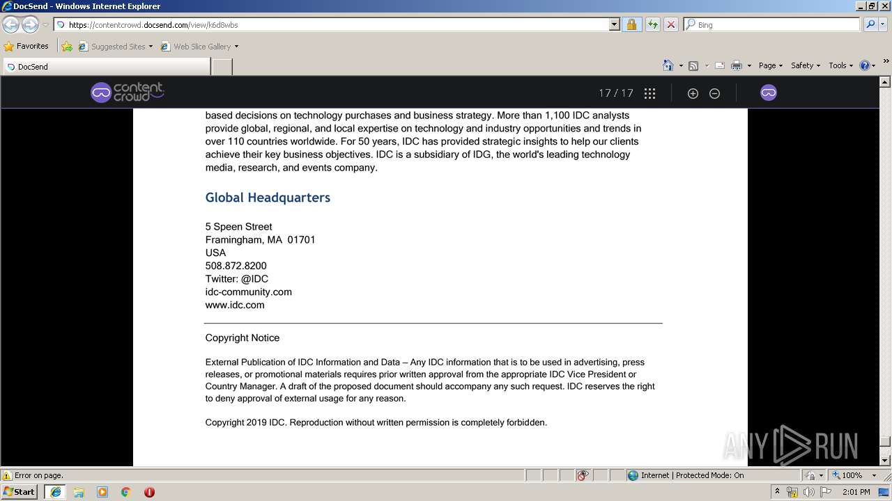Click the Copyright Notice heading
Image resolution: width=892 pixels, height=501 pixels.
click(243, 338)
